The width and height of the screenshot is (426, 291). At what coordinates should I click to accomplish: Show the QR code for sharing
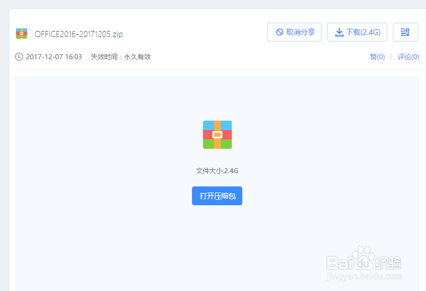[406, 32]
